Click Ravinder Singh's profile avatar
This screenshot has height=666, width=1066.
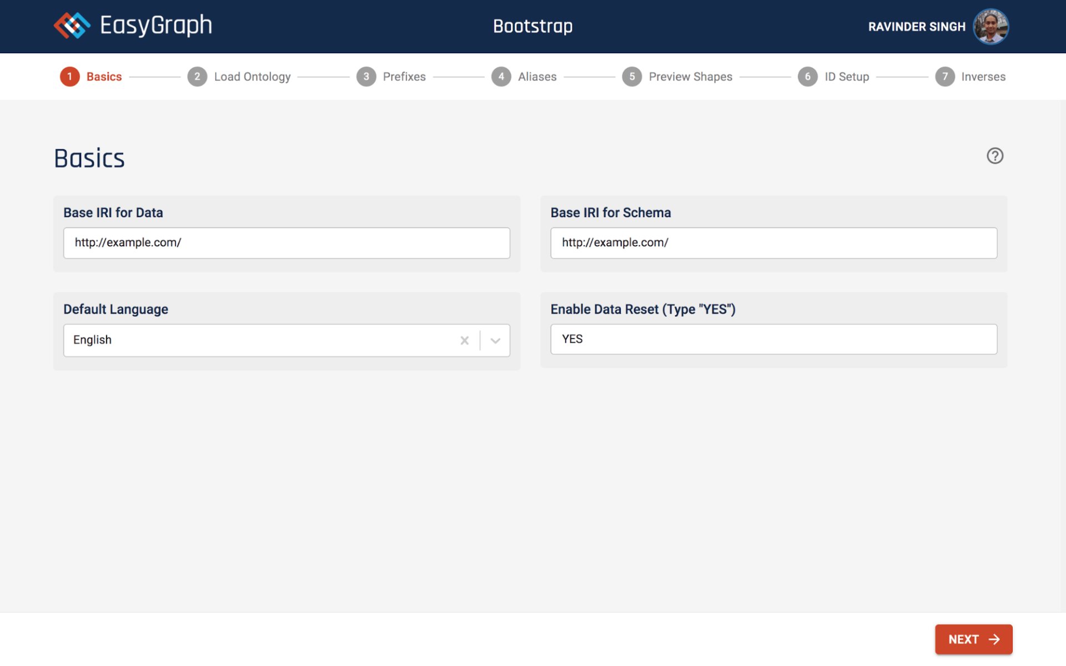point(990,26)
